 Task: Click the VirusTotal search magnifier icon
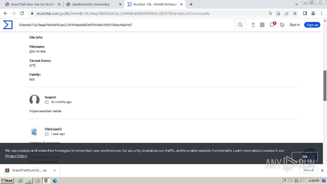click(240, 25)
